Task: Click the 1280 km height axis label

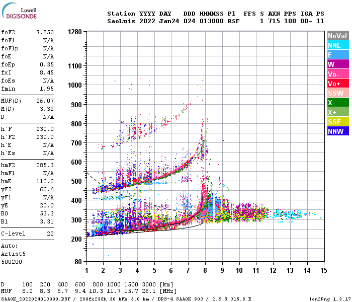Action: point(75,32)
